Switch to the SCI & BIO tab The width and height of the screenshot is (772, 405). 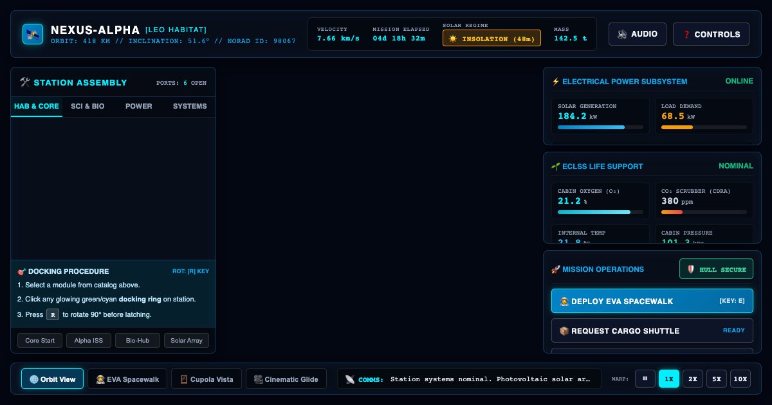pyautogui.click(x=87, y=106)
